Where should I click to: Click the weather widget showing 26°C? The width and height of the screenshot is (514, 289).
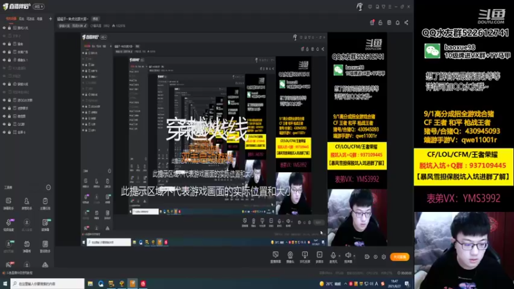tap(330, 284)
